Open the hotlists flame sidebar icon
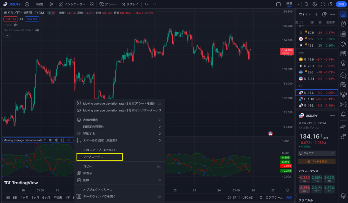 point(343,44)
